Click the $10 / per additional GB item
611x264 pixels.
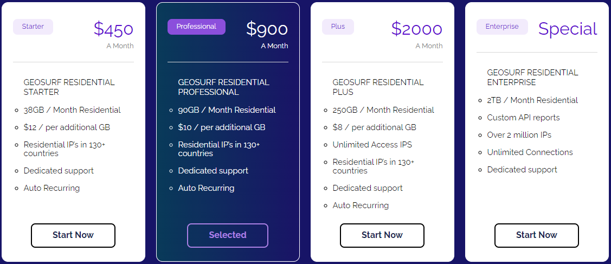coord(222,127)
